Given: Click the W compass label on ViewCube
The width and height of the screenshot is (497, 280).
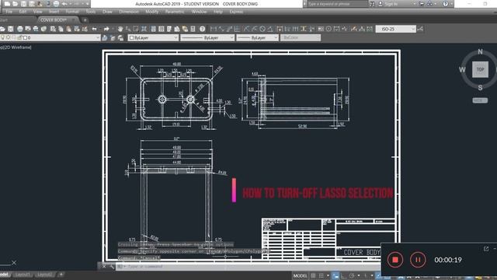Looking at the screenshot, I should (x=462, y=69).
